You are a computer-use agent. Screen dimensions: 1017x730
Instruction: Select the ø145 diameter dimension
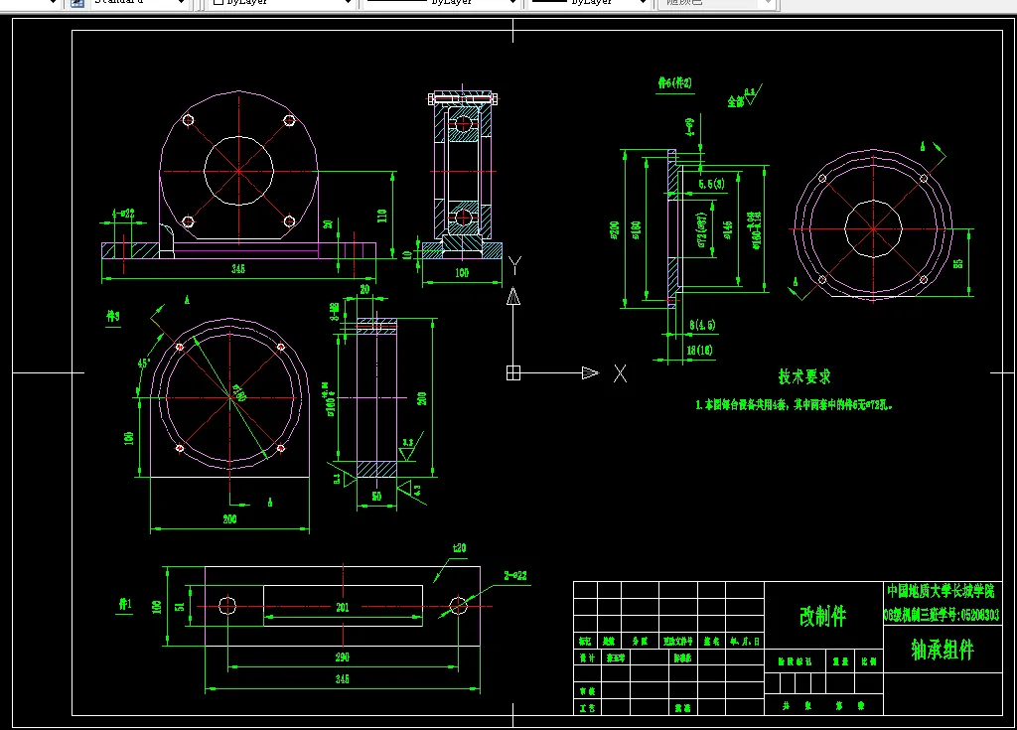tap(728, 229)
